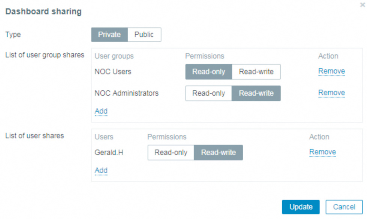
Task: Set dashboard type to Private
Action: tap(109, 34)
